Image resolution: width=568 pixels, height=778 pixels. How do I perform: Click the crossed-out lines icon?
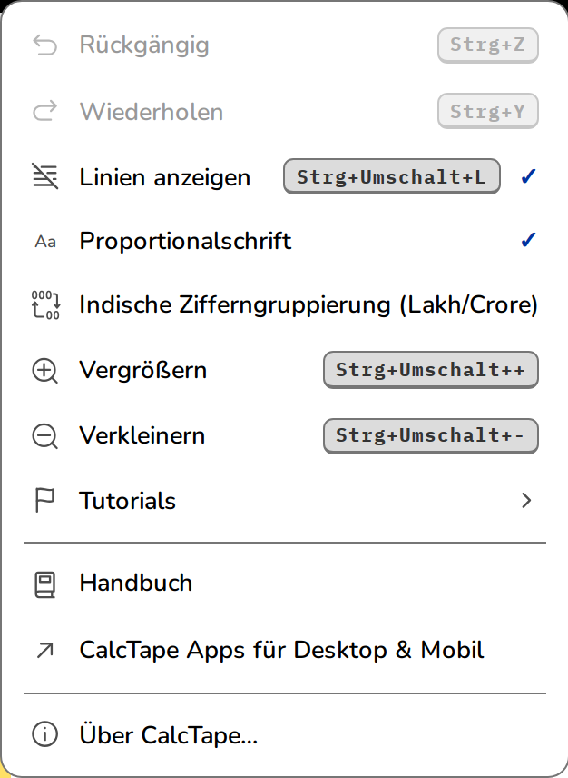(x=45, y=176)
